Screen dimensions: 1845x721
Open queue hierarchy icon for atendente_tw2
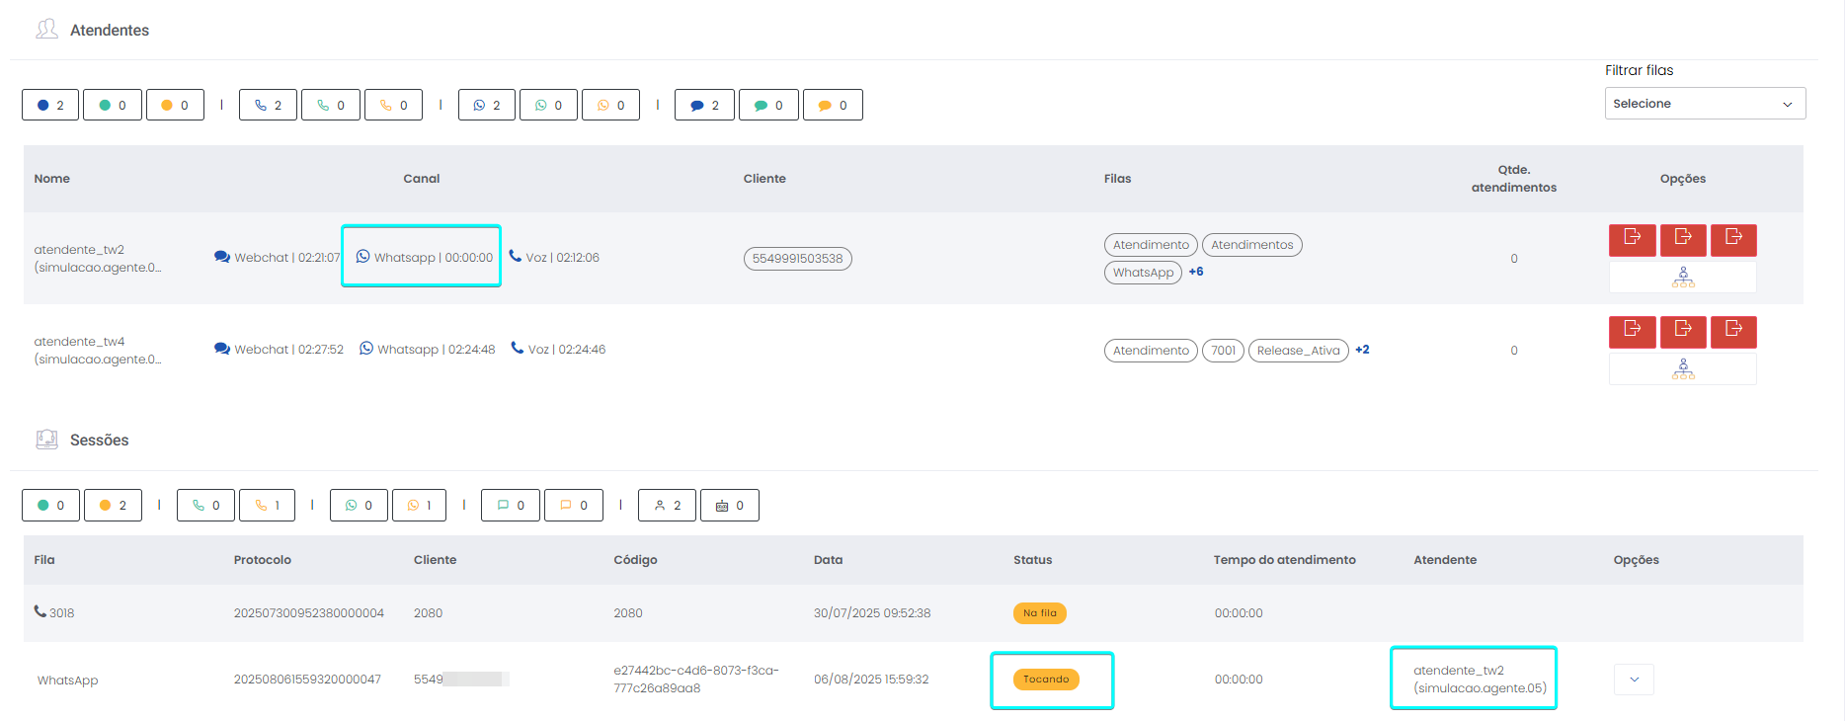pyautogui.click(x=1682, y=278)
